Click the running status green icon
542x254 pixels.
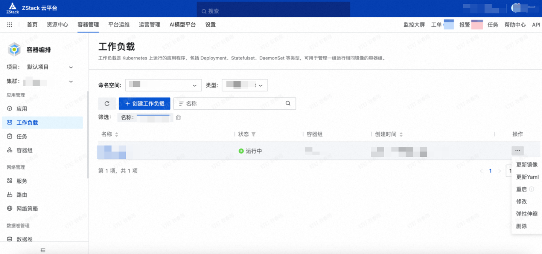[241, 151]
